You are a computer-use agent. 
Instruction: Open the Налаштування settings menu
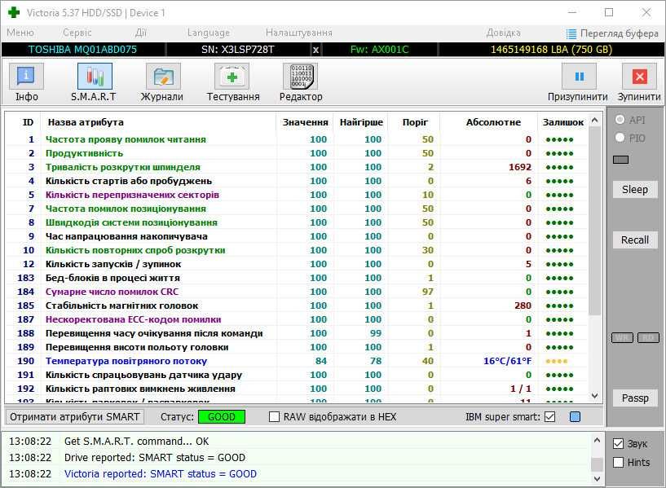point(299,33)
